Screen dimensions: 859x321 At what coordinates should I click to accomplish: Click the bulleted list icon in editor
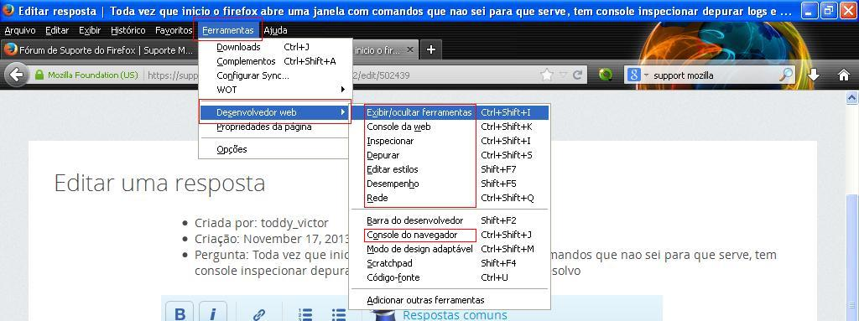[x=339, y=314]
